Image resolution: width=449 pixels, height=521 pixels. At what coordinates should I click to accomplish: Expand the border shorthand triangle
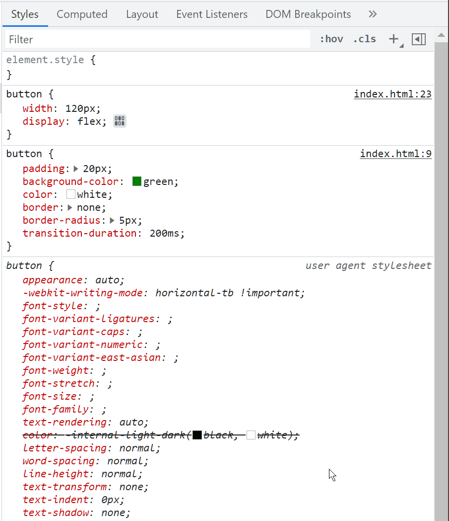(70, 208)
